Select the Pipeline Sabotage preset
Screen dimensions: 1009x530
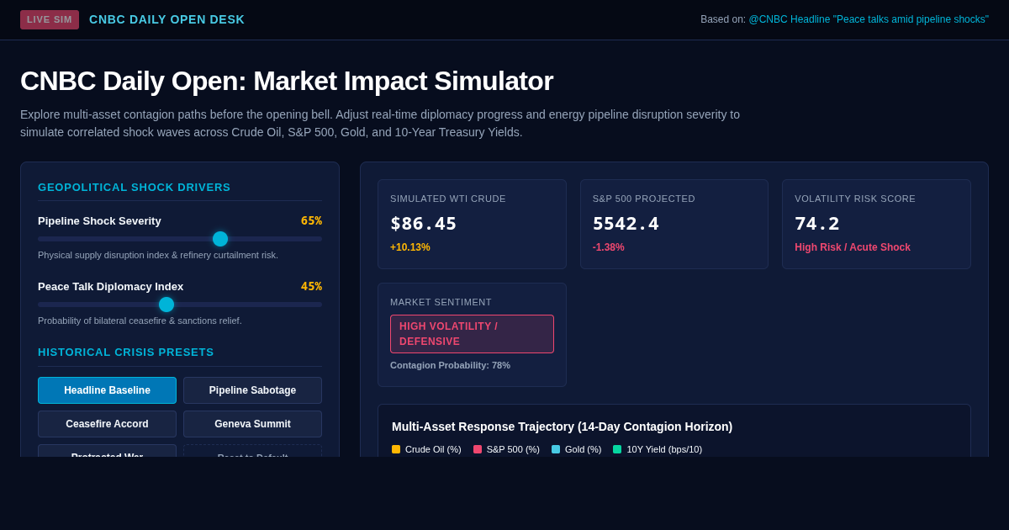(252, 390)
